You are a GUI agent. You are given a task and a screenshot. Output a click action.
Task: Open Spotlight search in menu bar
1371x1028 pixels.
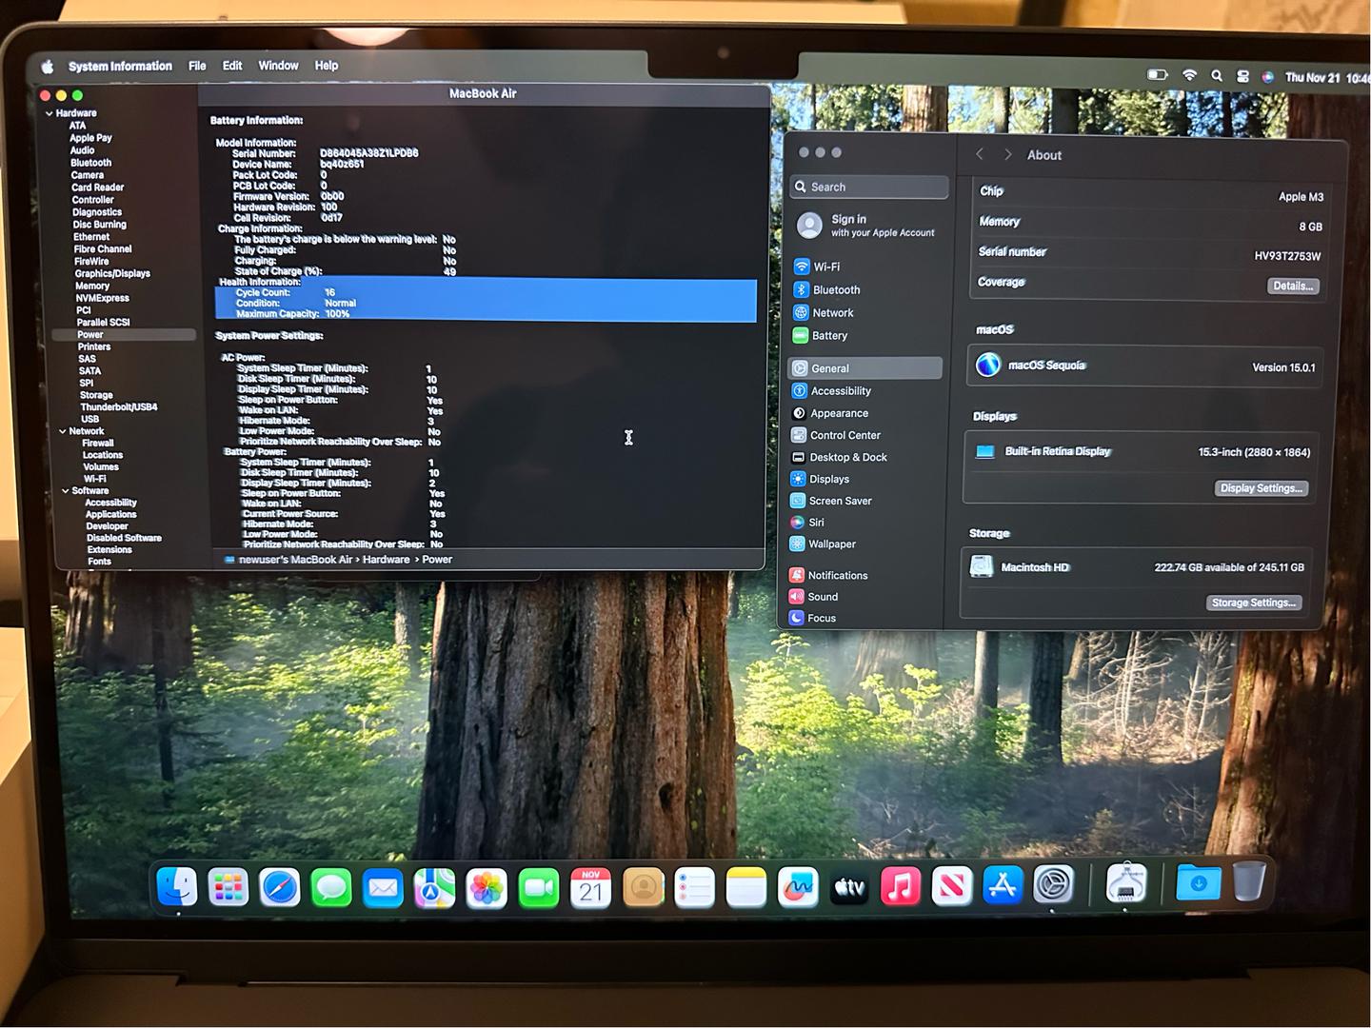[1217, 76]
